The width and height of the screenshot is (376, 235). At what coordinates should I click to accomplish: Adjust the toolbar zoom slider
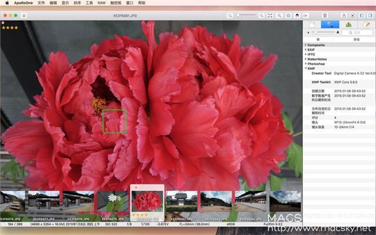(x=246, y=15)
